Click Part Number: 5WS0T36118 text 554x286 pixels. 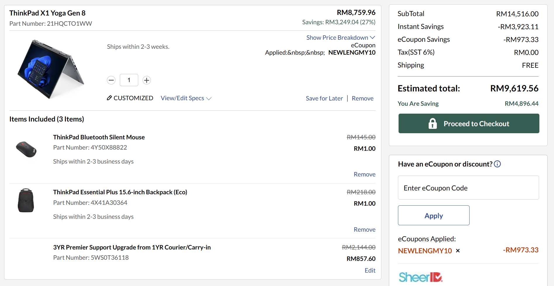click(x=91, y=258)
